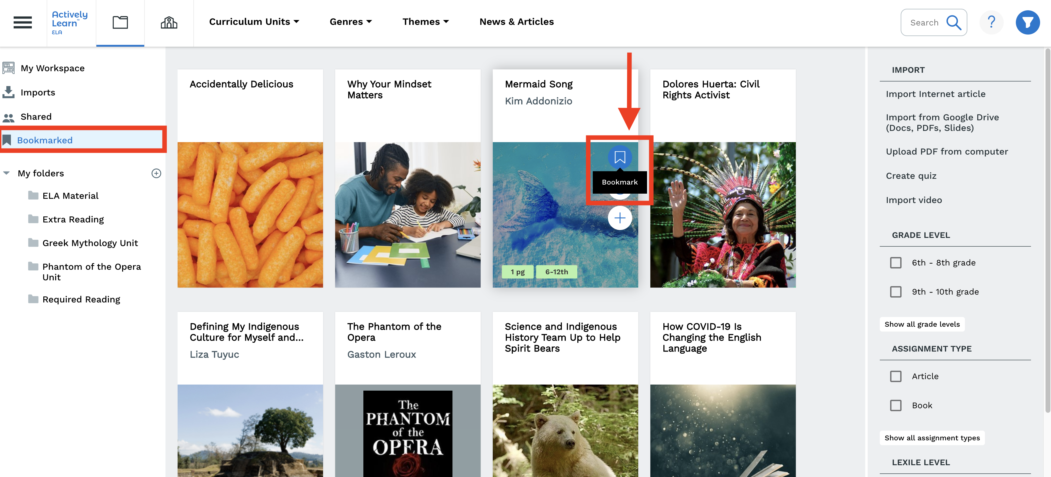
Task: Check the 9th - 10th grade box
Action: 896,292
